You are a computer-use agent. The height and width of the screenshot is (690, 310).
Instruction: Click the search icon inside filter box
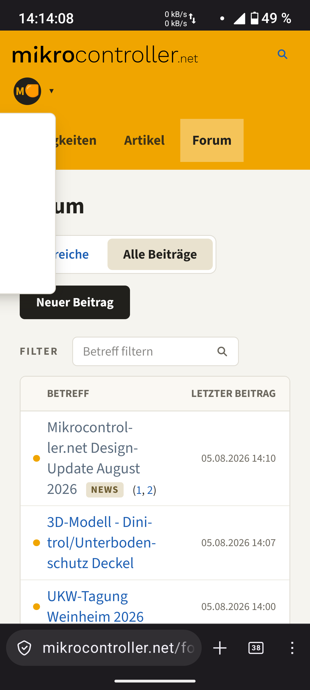[x=222, y=351]
